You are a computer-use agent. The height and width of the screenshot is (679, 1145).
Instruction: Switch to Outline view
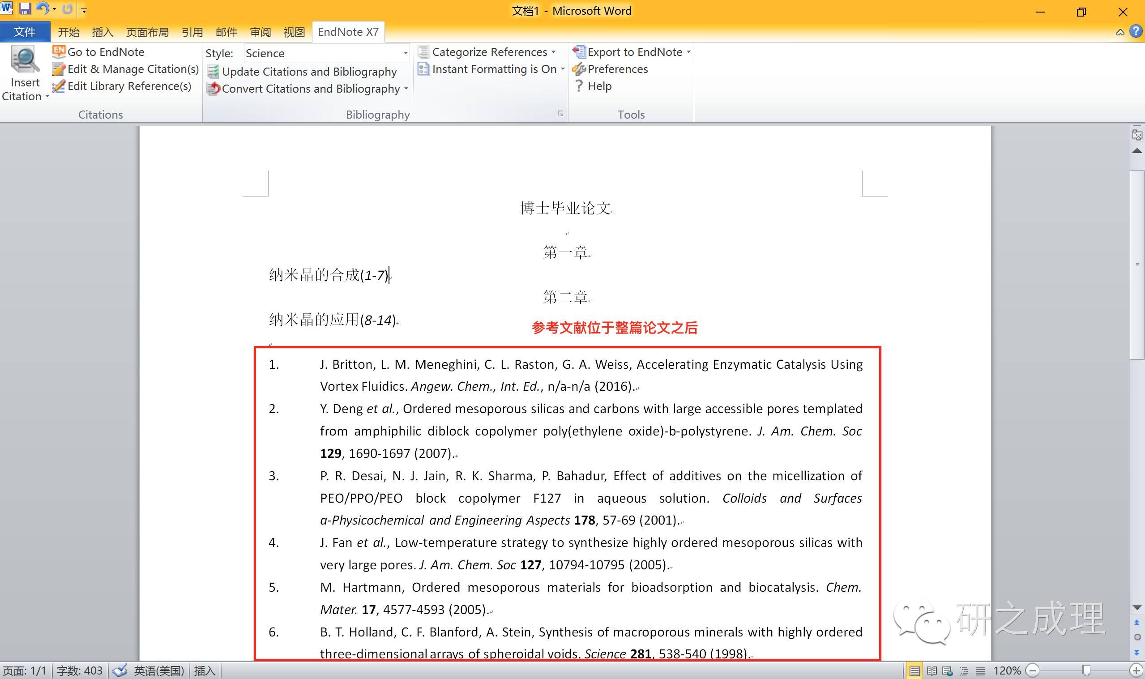(964, 671)
